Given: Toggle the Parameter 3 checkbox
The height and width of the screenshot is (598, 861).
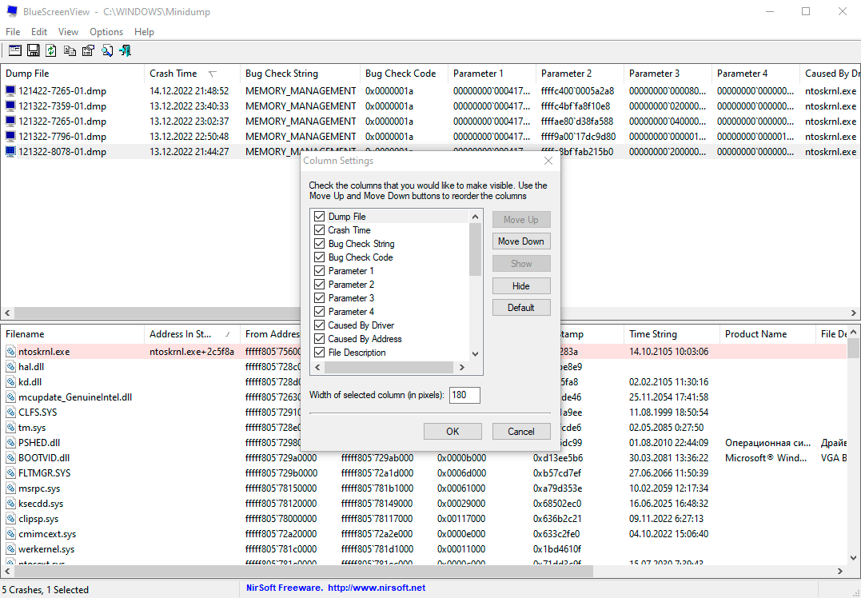Looking at the screenshot, I should pos(319,298).
